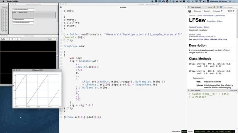
Task: Click the Class Methods heading
Action: pyautogui.click(x=200, y=59)
